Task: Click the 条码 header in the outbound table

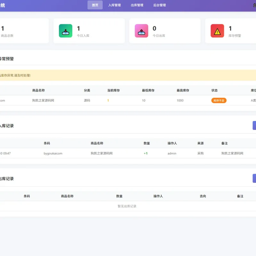Action: 27,196
